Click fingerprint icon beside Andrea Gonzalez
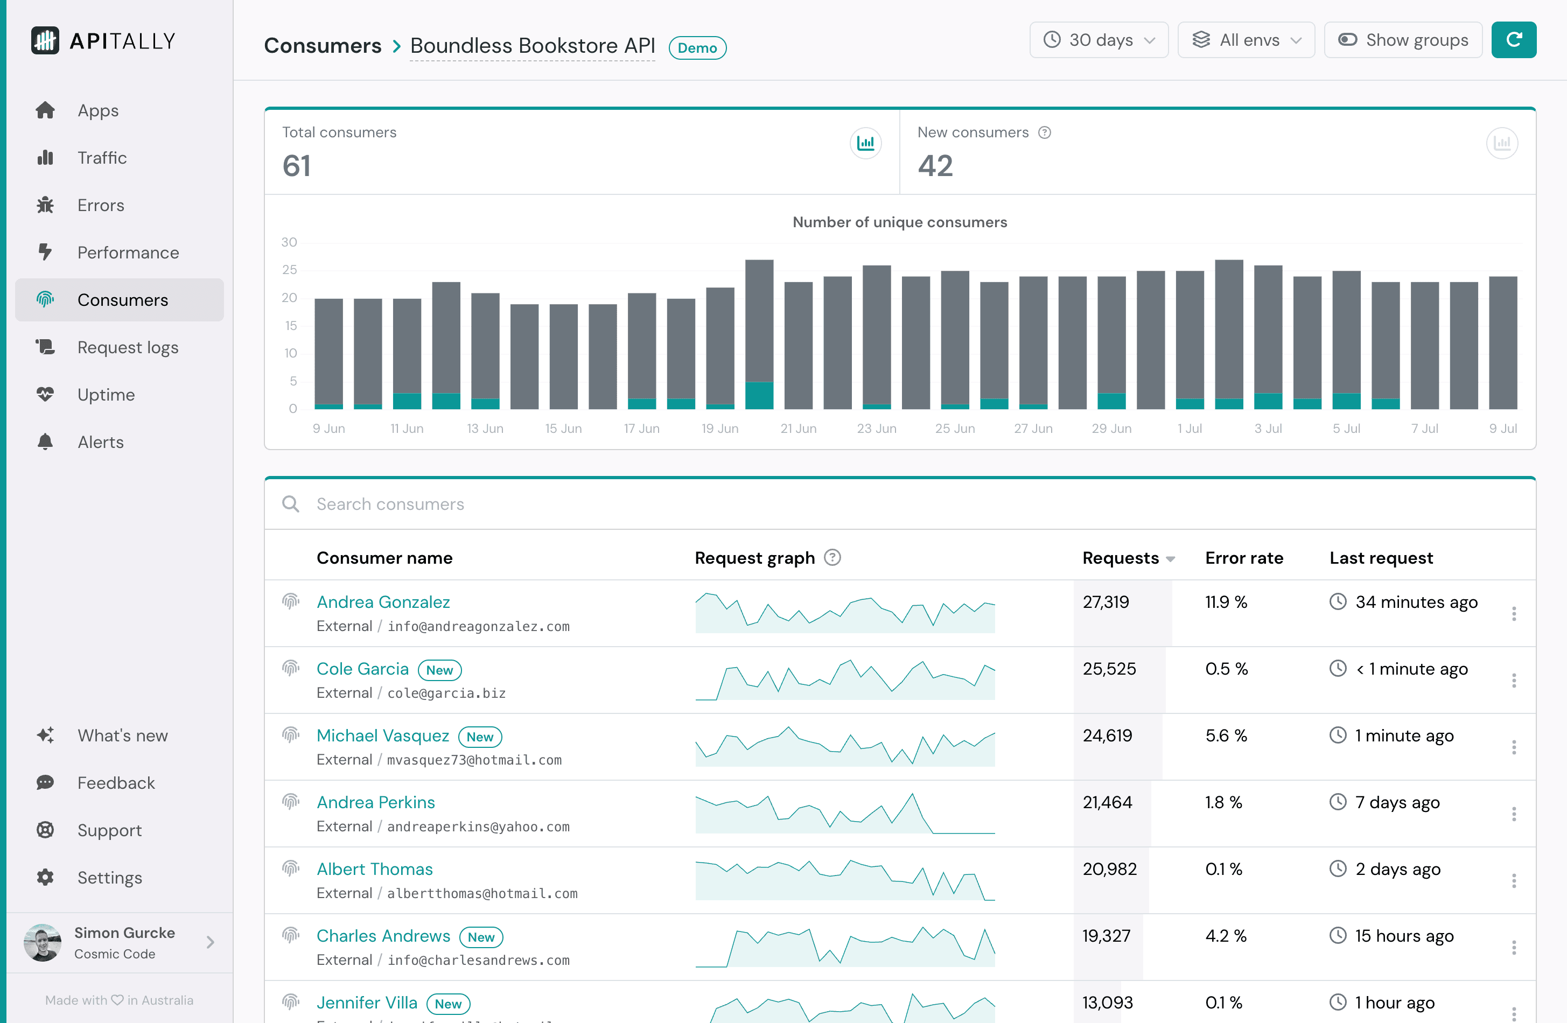 click(x=290, y=601)
